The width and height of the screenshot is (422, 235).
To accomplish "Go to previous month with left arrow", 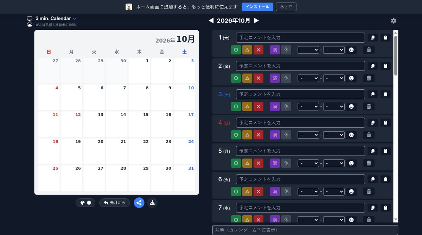I will [211, 21].
